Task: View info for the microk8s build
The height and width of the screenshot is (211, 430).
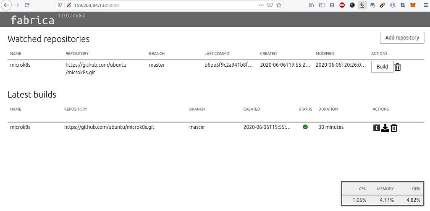Action: pos(377,128)
